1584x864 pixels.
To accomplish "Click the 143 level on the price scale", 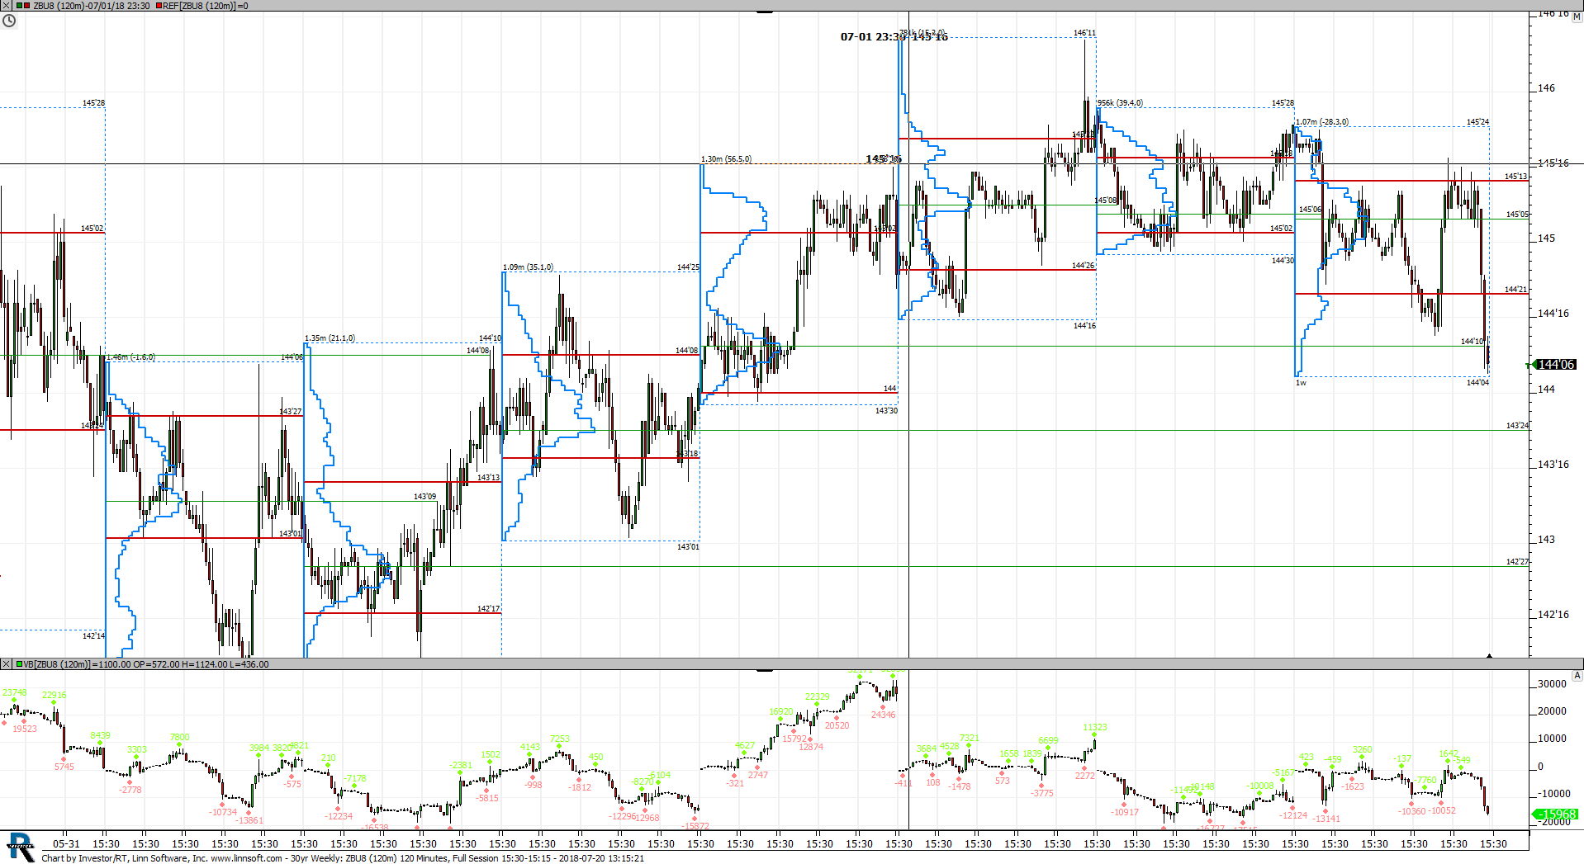I will coord(1546,540).
